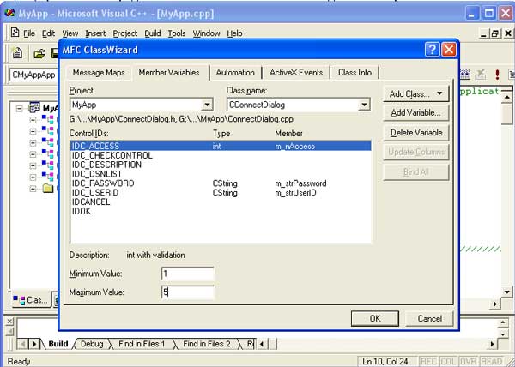Open the Class name combo box dropdown arrow
Image resolution: width=515 pixels, height=367 pixels.
pyautogui.click(x=364, y=105)
